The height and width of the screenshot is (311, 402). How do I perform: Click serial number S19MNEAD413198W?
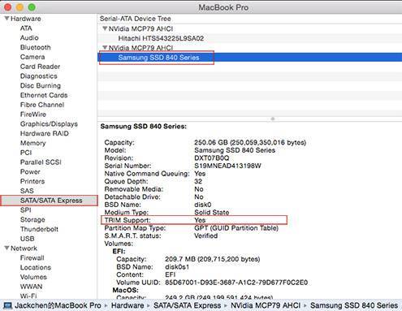(227, 166)
